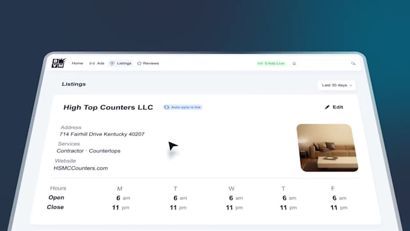Image resolution: width=410 pixels, height=231 pixels.
Task: Go to the Ads section
Action: point(96,63)
